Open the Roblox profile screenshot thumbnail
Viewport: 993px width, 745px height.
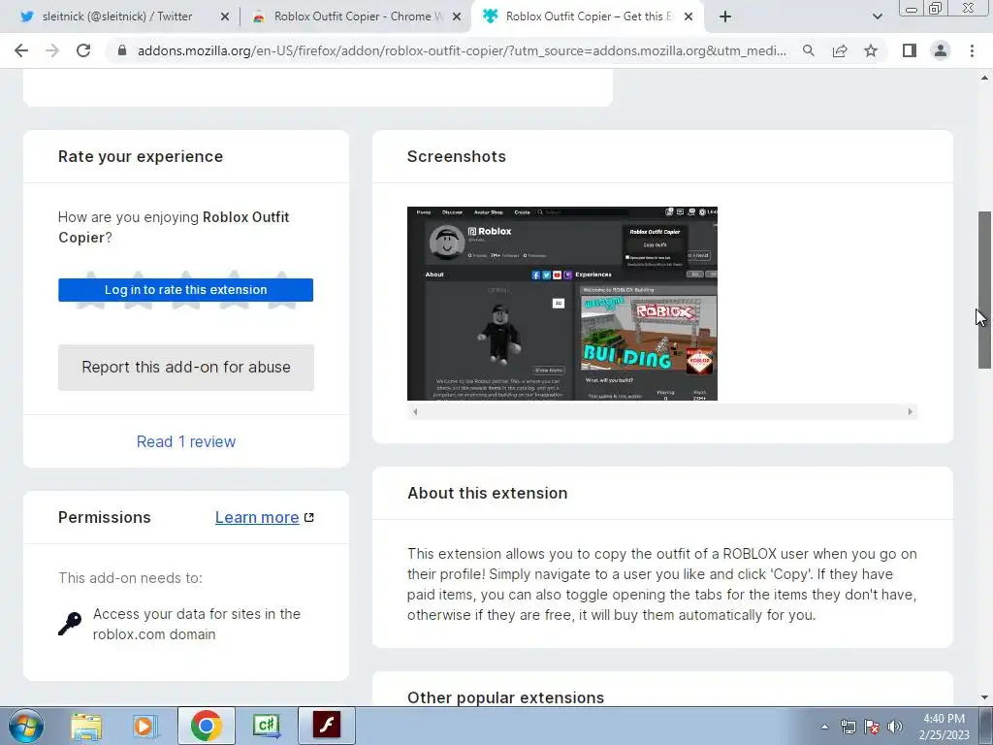tap(561, 304)
